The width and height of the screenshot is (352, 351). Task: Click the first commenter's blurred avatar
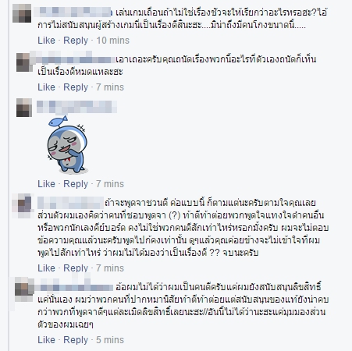tap(22, 13)
